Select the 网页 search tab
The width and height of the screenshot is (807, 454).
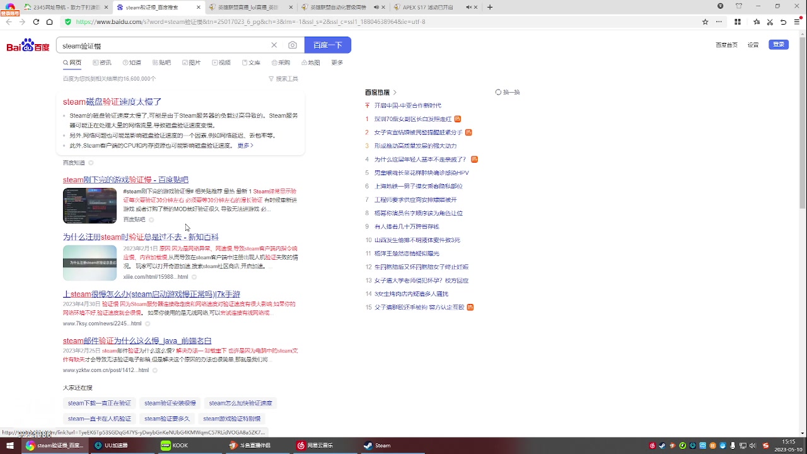tap(72, 62)
